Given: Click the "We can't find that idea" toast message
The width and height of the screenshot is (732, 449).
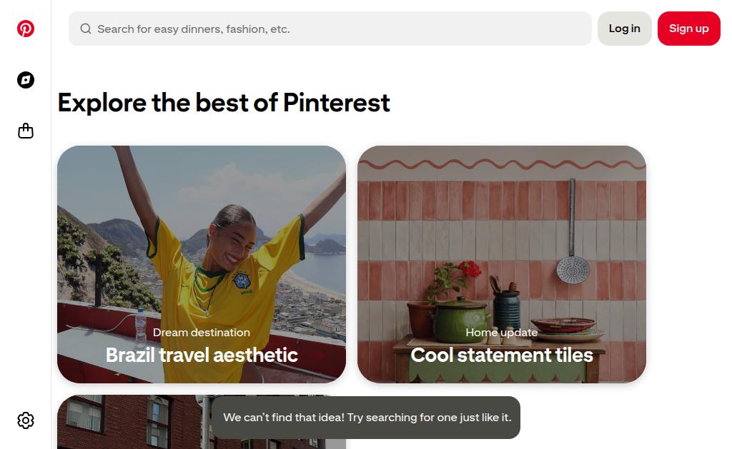Looking at the screenshot, I should pyautogui.click(x=367, y=418).
